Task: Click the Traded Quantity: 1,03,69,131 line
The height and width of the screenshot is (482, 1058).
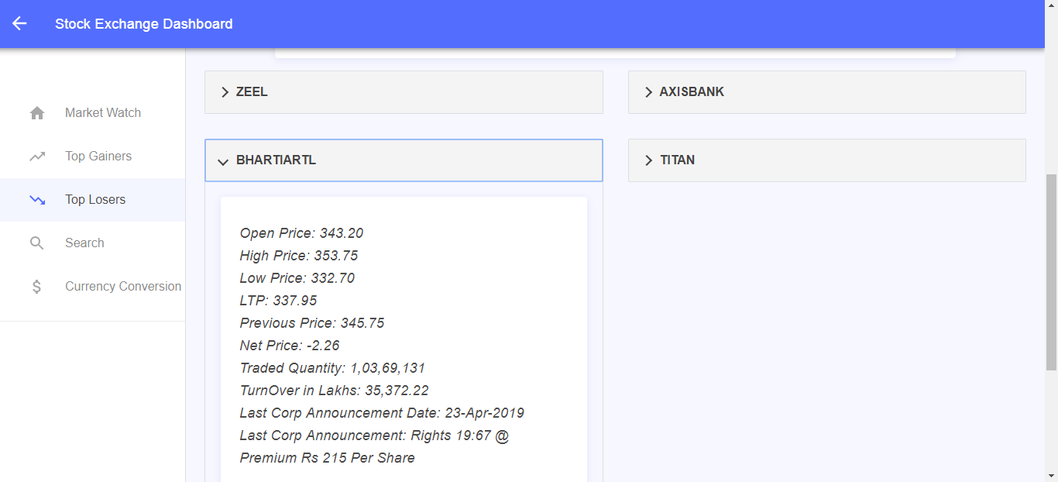Action: 332,368
